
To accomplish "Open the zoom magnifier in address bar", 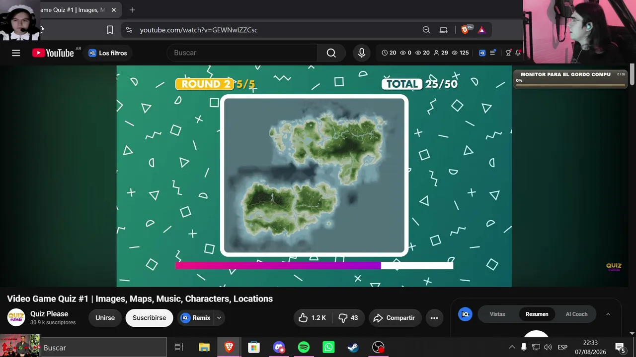I will click(426, 30).
